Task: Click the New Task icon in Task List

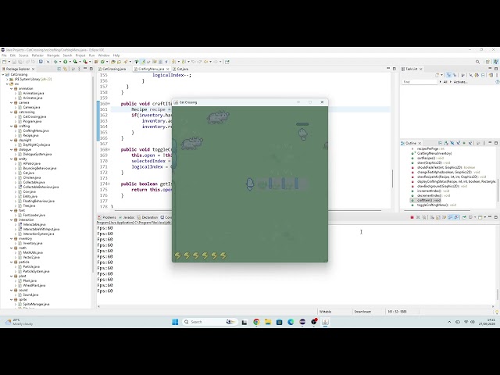Action: 437,75
